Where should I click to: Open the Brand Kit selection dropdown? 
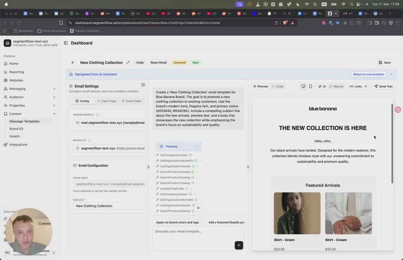point(109,148)
